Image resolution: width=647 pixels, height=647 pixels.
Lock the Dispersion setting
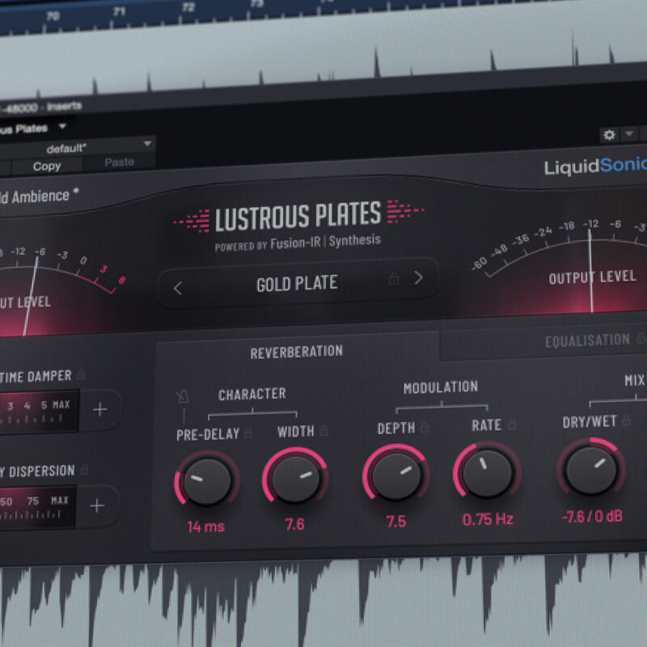click(x=84, y=470)
